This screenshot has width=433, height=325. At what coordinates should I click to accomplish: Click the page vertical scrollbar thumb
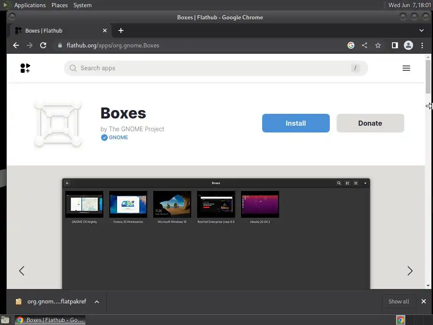pyautogui.click(x=428, y=77)
